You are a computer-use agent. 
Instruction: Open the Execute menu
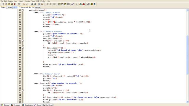point(27,1)
